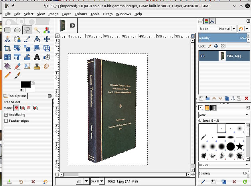Open the Windows menu
The image size is (251, 186).
tap(123, 14)
